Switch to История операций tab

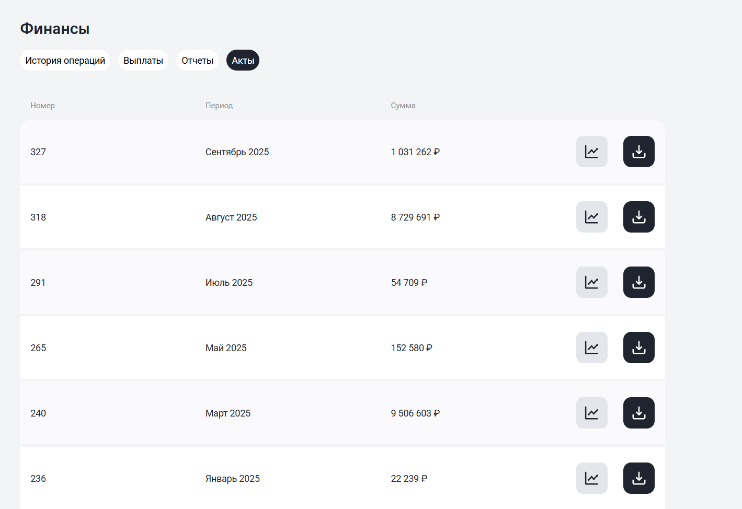tap(65, 61)
